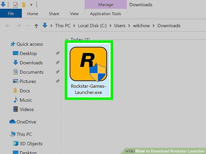Click the 3D Objects cube icon

click(16, 143)
